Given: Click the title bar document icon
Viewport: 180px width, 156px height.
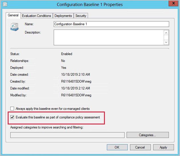Looking at the screenshot, I should [x=5, y=5].
